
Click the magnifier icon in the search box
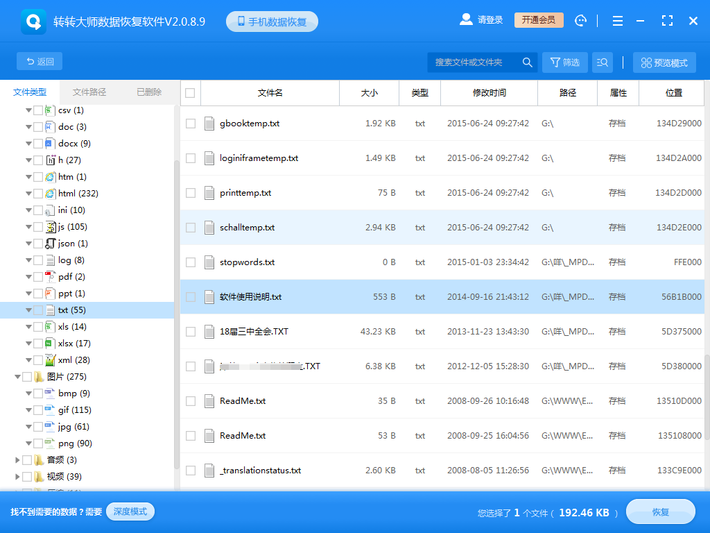[527, 62]
